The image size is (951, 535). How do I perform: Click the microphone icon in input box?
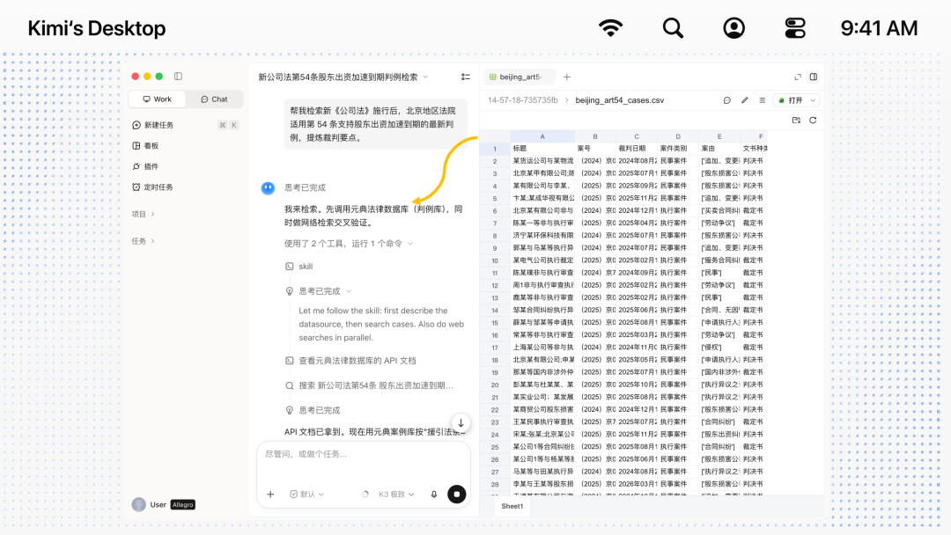434,495
